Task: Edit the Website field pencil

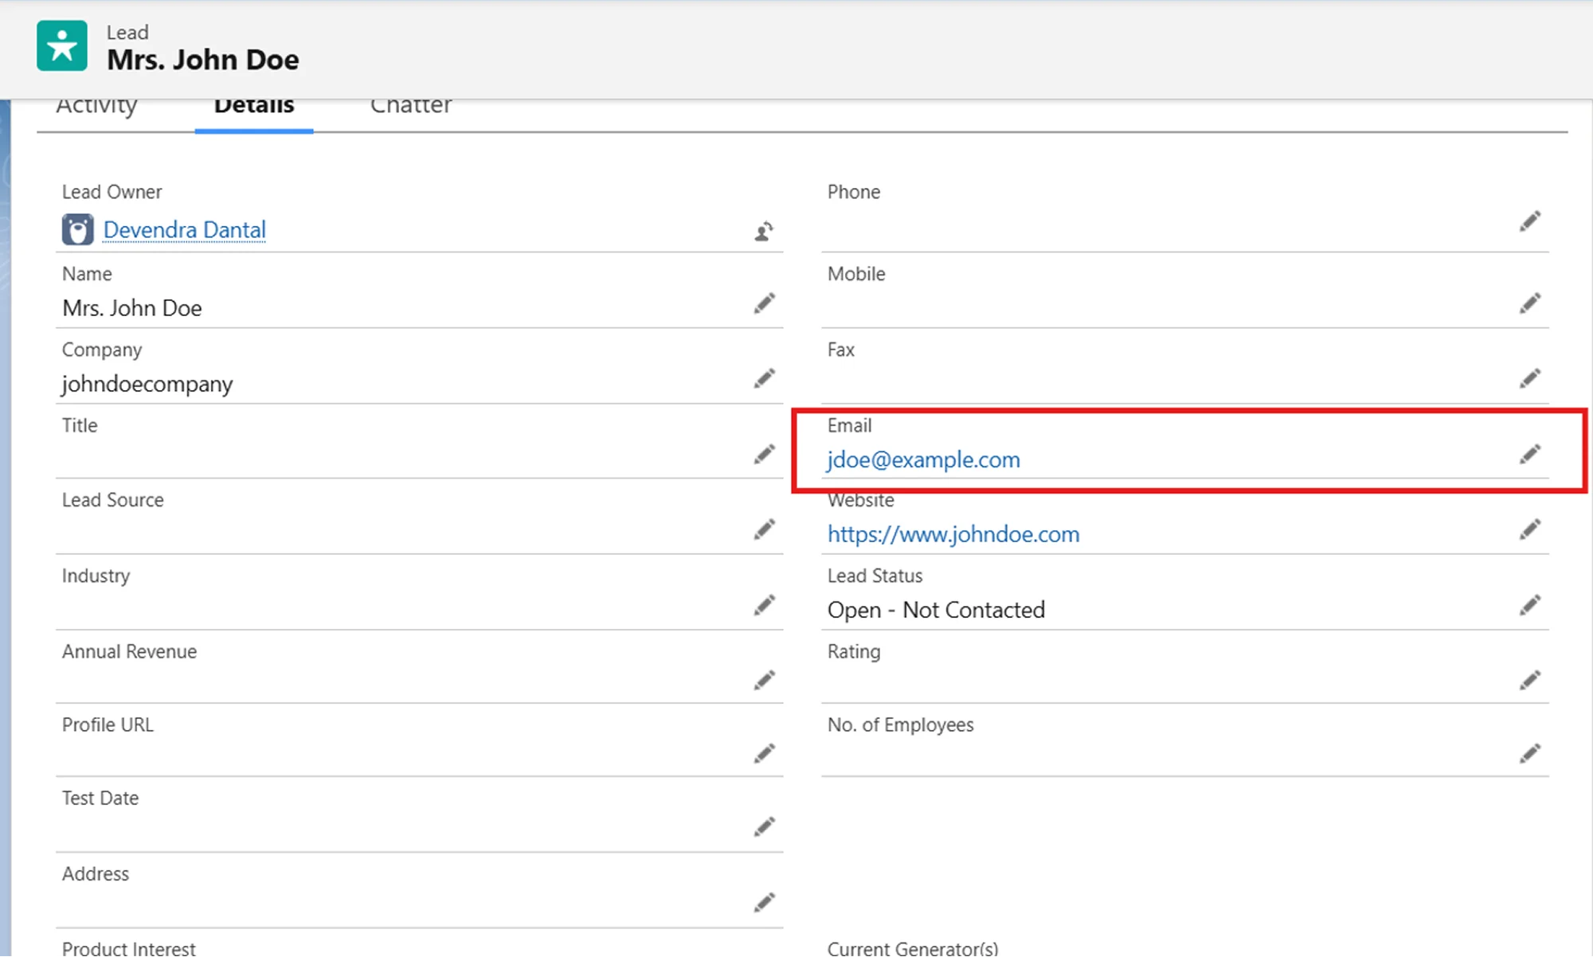Action: pos(1529,530)
